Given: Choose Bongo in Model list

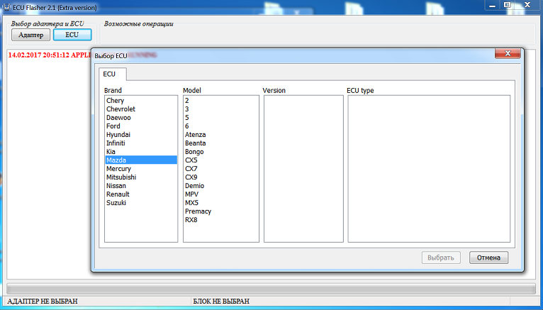Looking at the screenshot, I should tap(221, 152).
